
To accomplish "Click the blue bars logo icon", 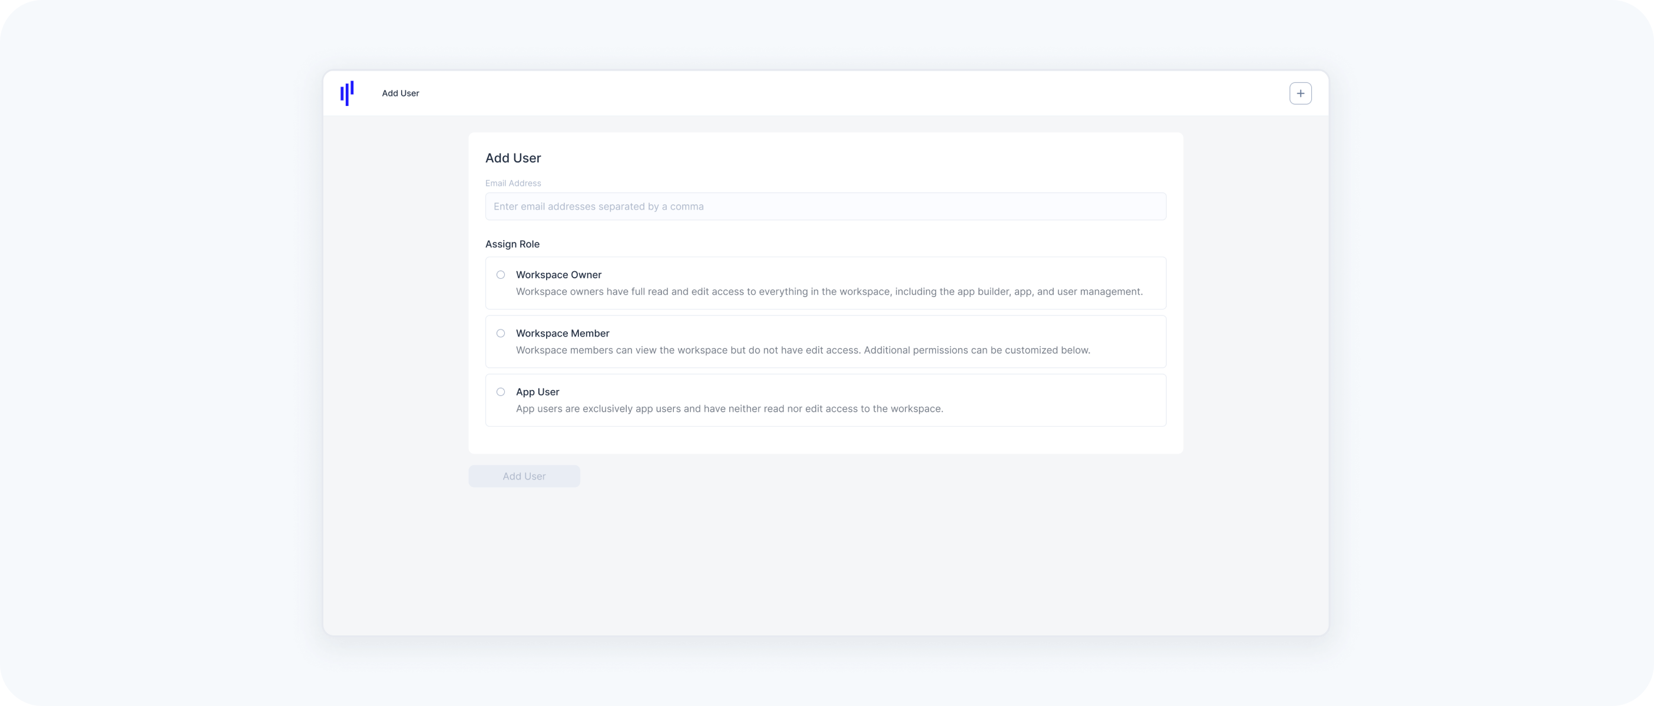I will [x=347, y=94].
